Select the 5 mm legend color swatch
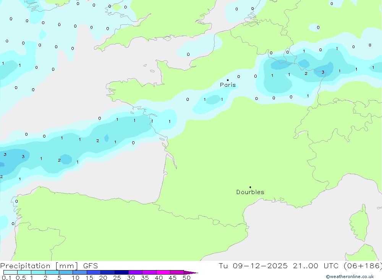Viewport: 382px width, 280px height. (66, 272)
